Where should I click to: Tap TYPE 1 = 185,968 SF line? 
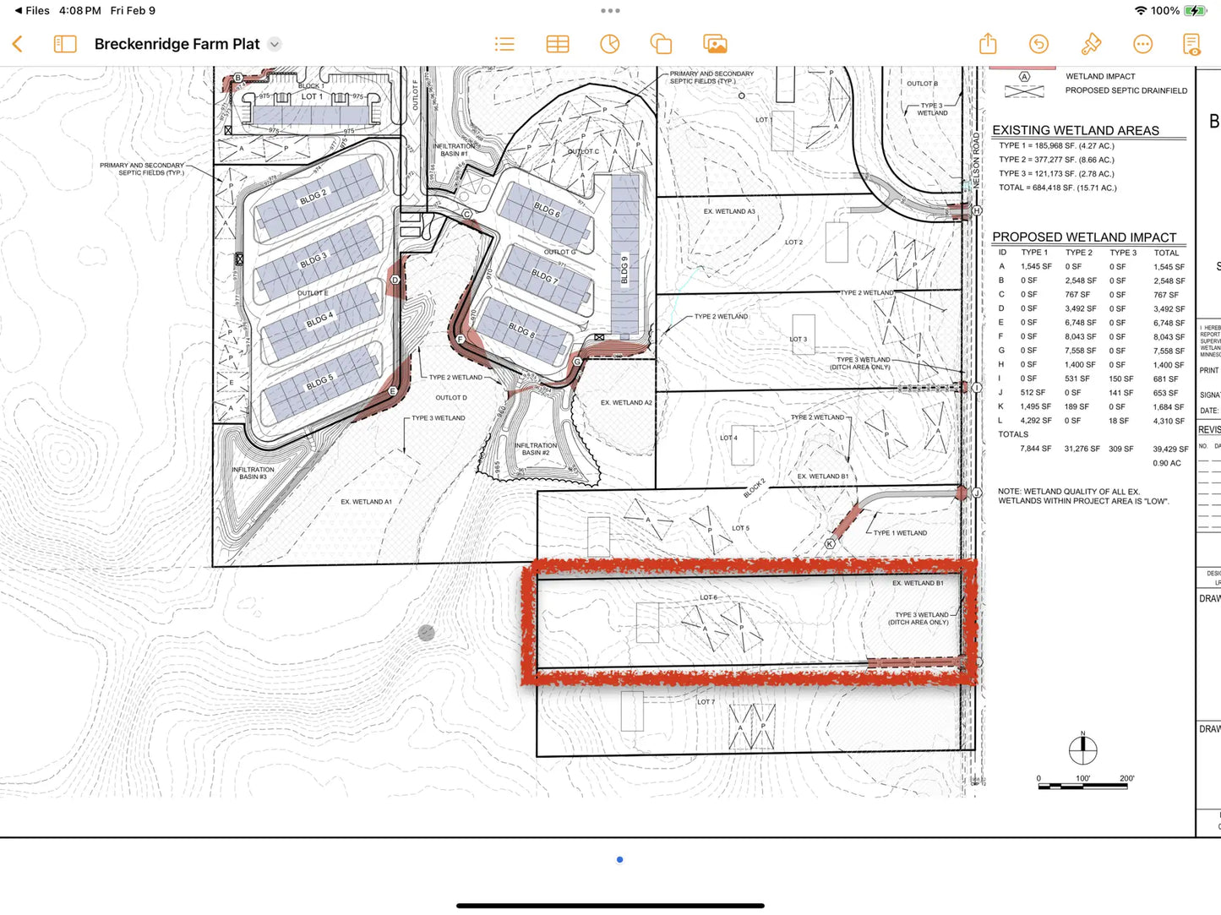tap(1056, 145)
